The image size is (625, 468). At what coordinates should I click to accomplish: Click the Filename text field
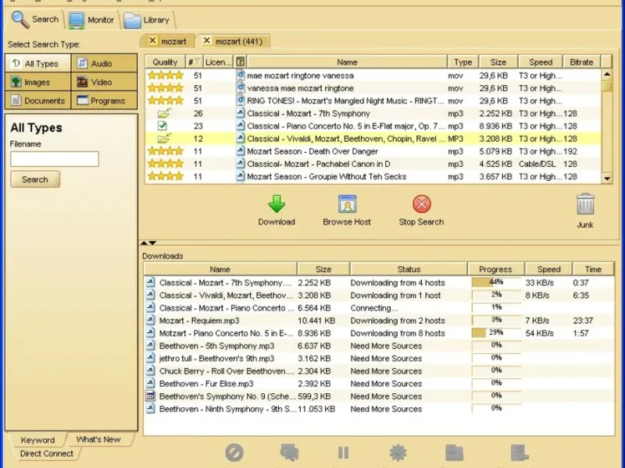coord(55,159)
